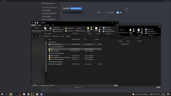The image size is (171, 96).
Task: Switch plugins to list view
Action: point(118,13)
